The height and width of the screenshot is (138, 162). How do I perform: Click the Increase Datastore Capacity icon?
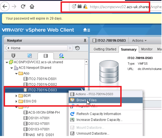click(x=72, y=120)
